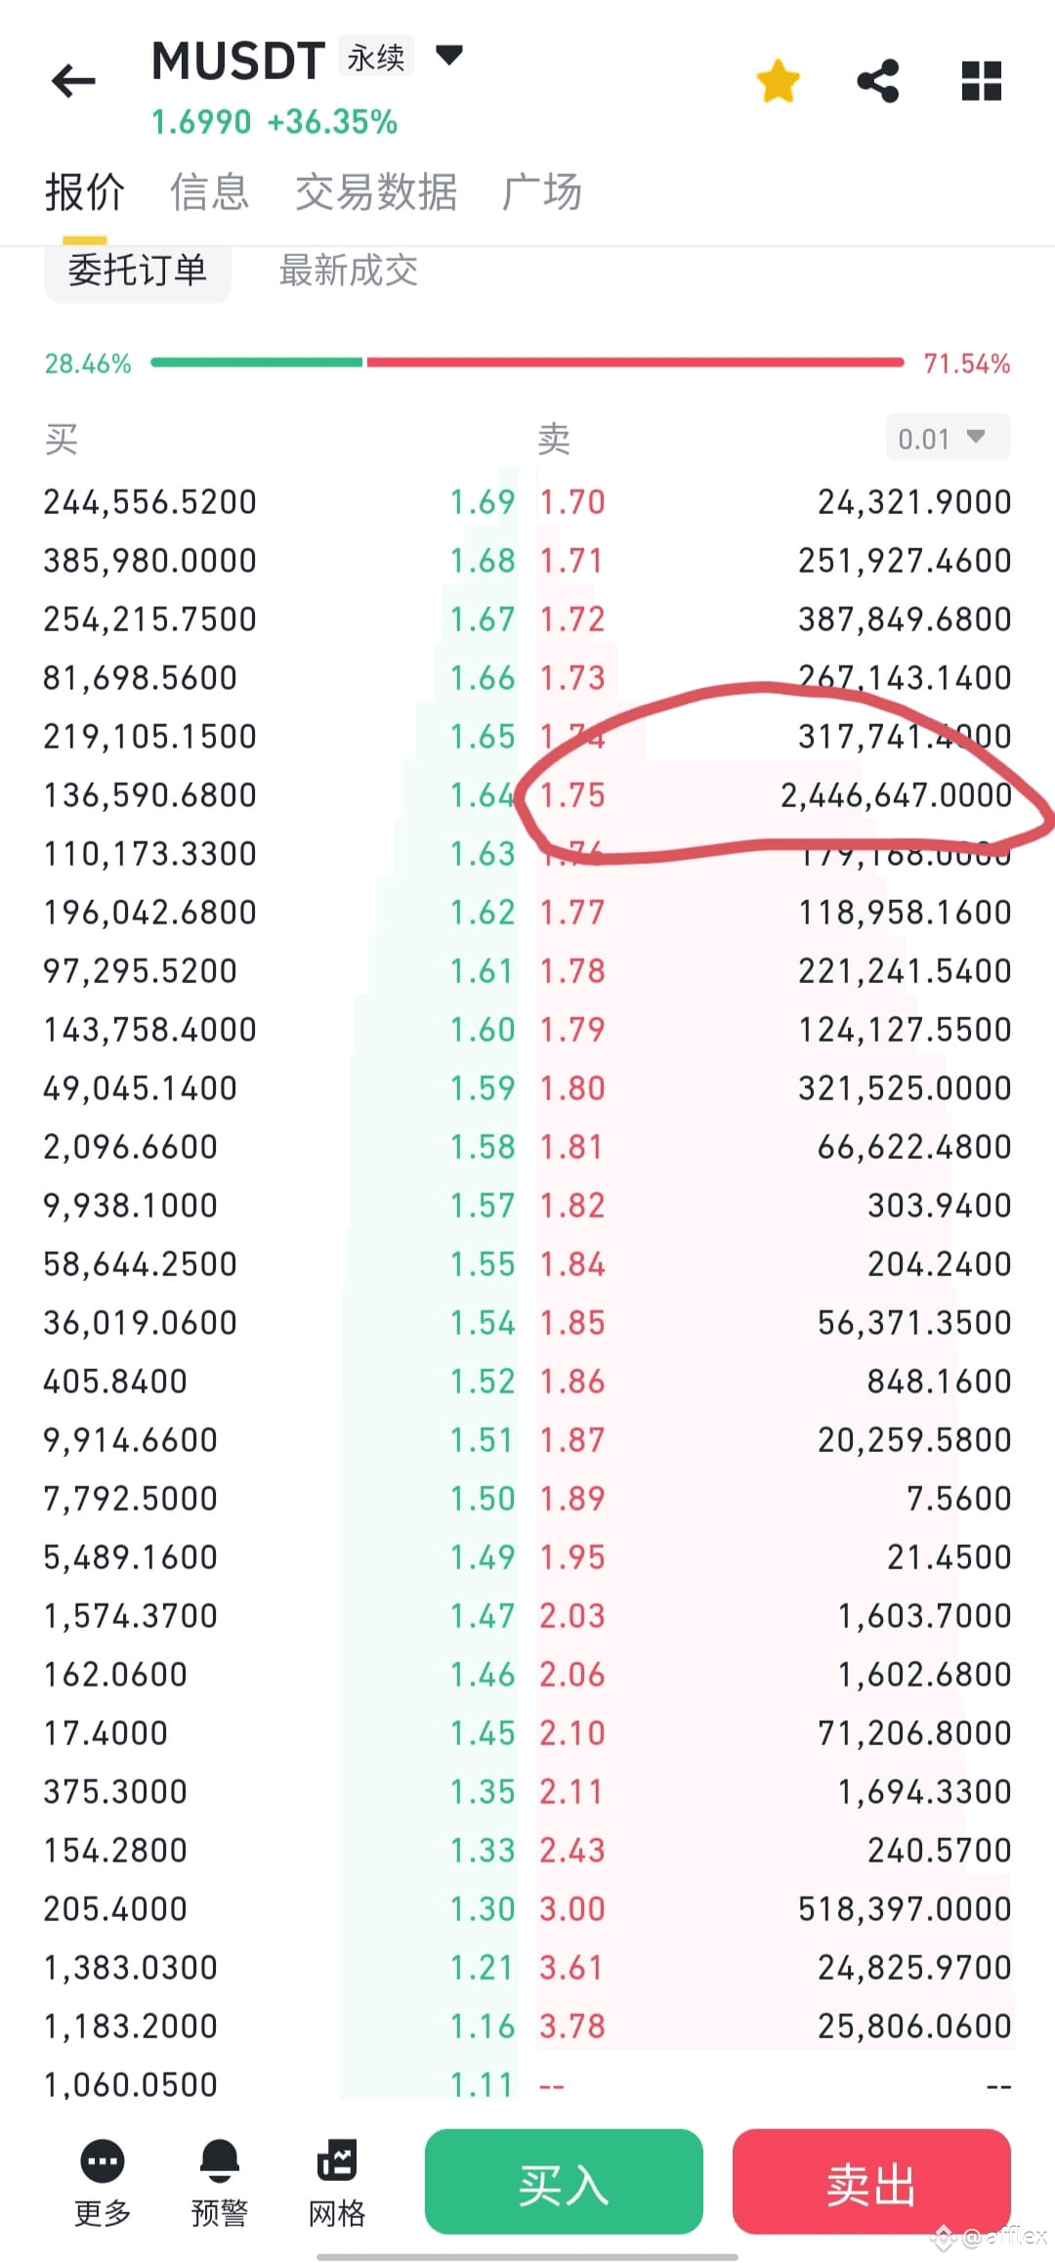Expand the MUSDT pair dropdown arrow
The height and width of the screenshot is (2263, 1055).
pos(448,56)
